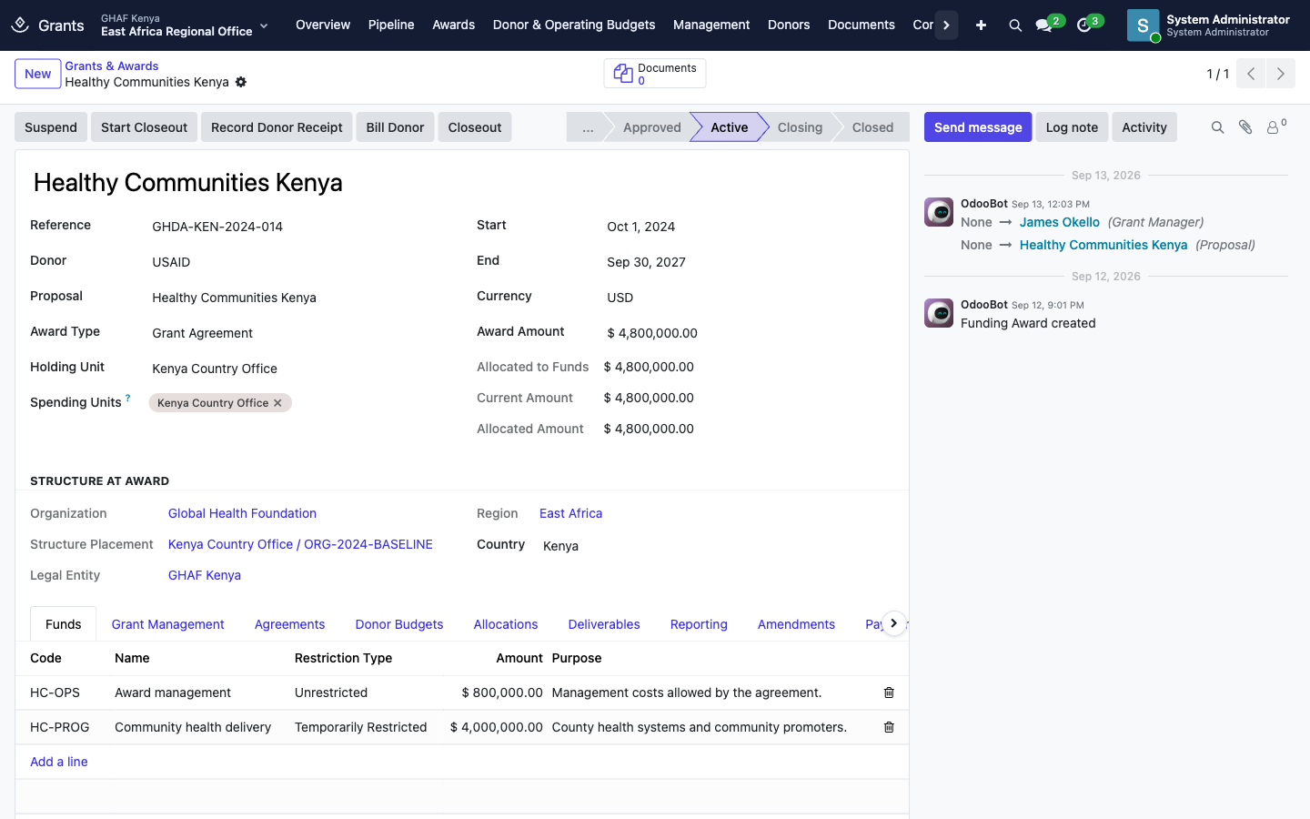Expand the hidden status stages ellipsis
The image size is (1310, 819).
coord(588,127)
